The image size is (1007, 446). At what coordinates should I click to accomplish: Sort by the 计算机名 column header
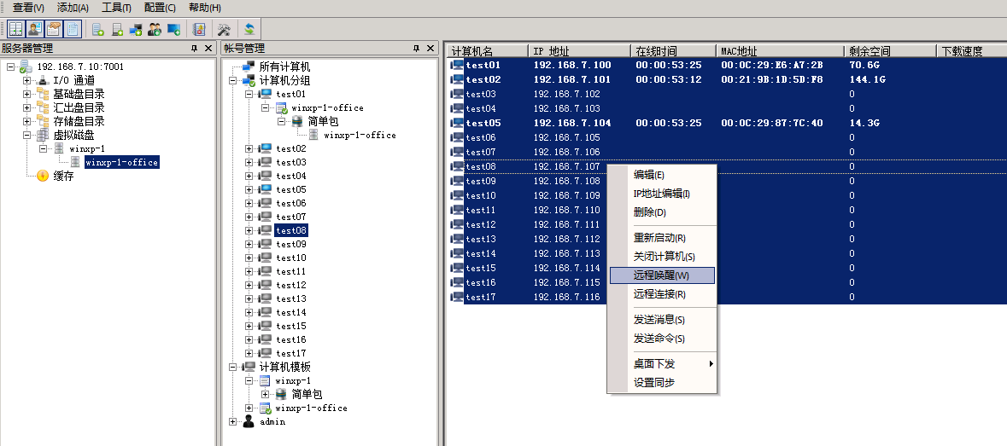(488, 51)
